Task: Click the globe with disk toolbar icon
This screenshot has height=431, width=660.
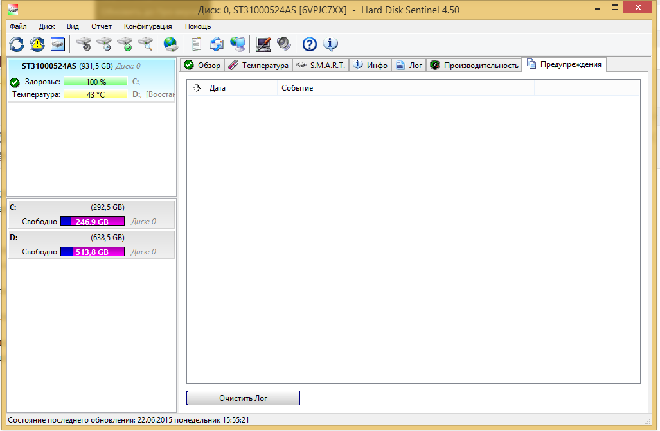Action: click(170, 44)
